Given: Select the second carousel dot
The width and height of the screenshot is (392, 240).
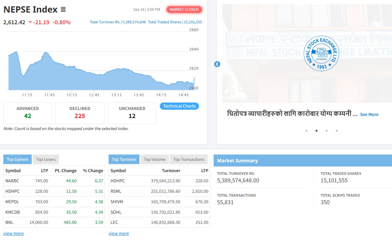Looking at the screenshot, I should point(317,131).
